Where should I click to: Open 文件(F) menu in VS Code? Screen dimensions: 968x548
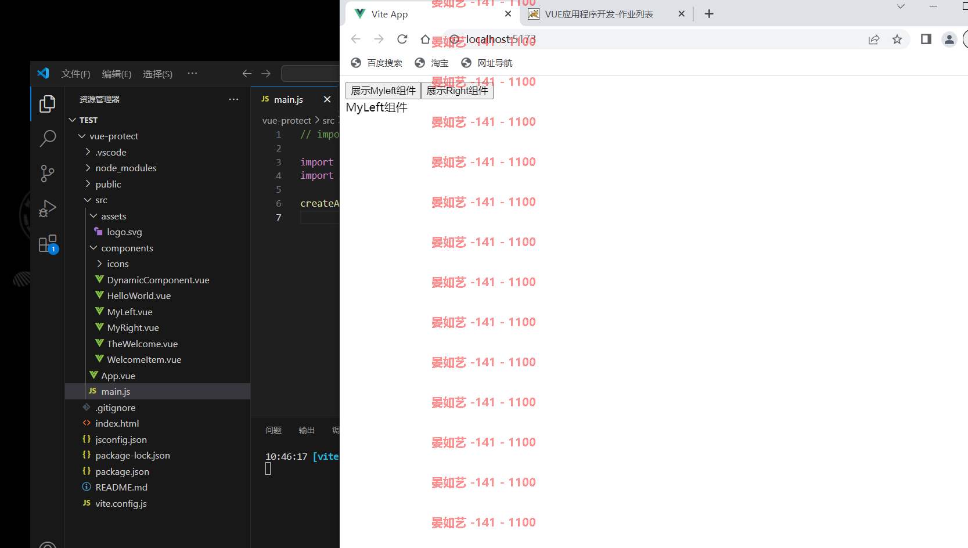click(x=75, y=74)
